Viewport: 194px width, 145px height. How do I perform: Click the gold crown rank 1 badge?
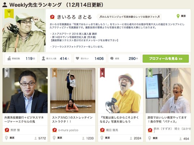point(9,14)
